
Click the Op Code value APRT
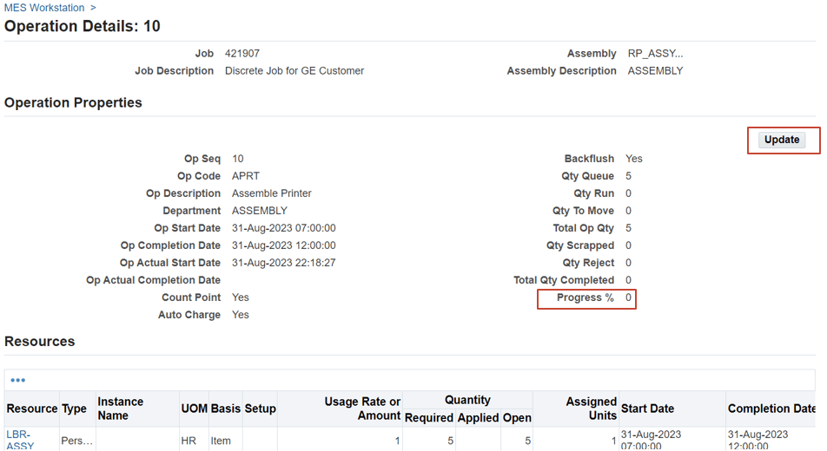245,176
